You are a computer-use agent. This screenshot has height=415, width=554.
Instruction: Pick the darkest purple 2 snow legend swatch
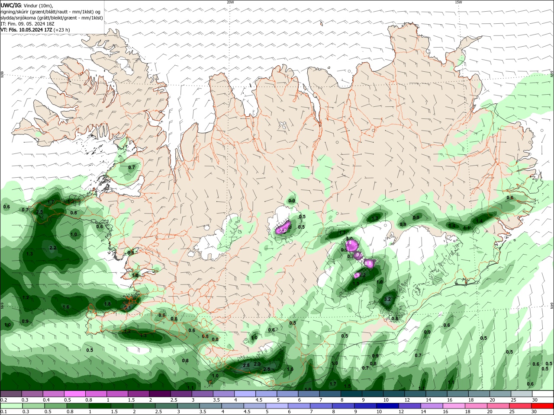(159, 394)
